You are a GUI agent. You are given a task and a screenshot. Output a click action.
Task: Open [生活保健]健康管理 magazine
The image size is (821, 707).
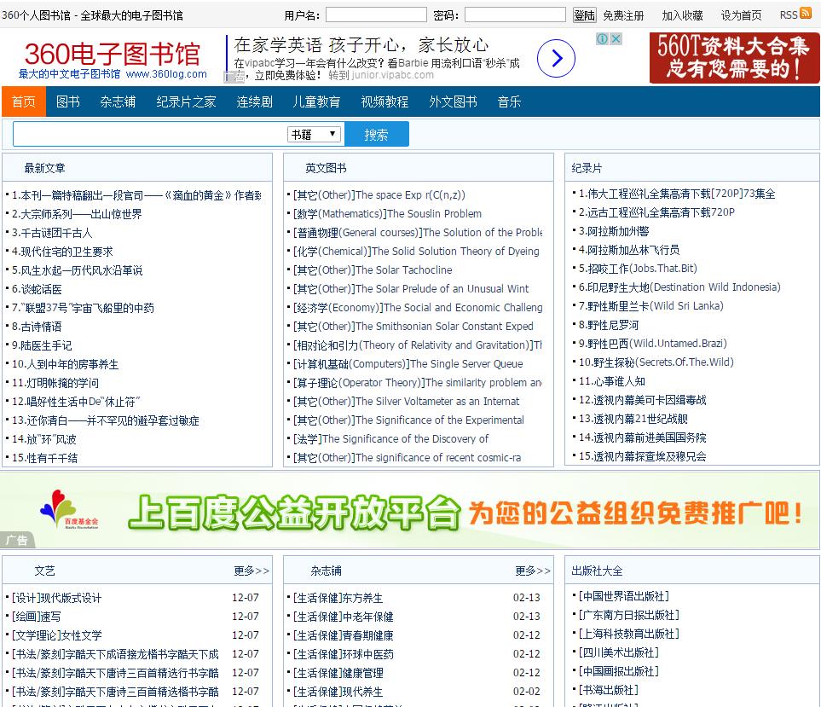coord(338,673)
